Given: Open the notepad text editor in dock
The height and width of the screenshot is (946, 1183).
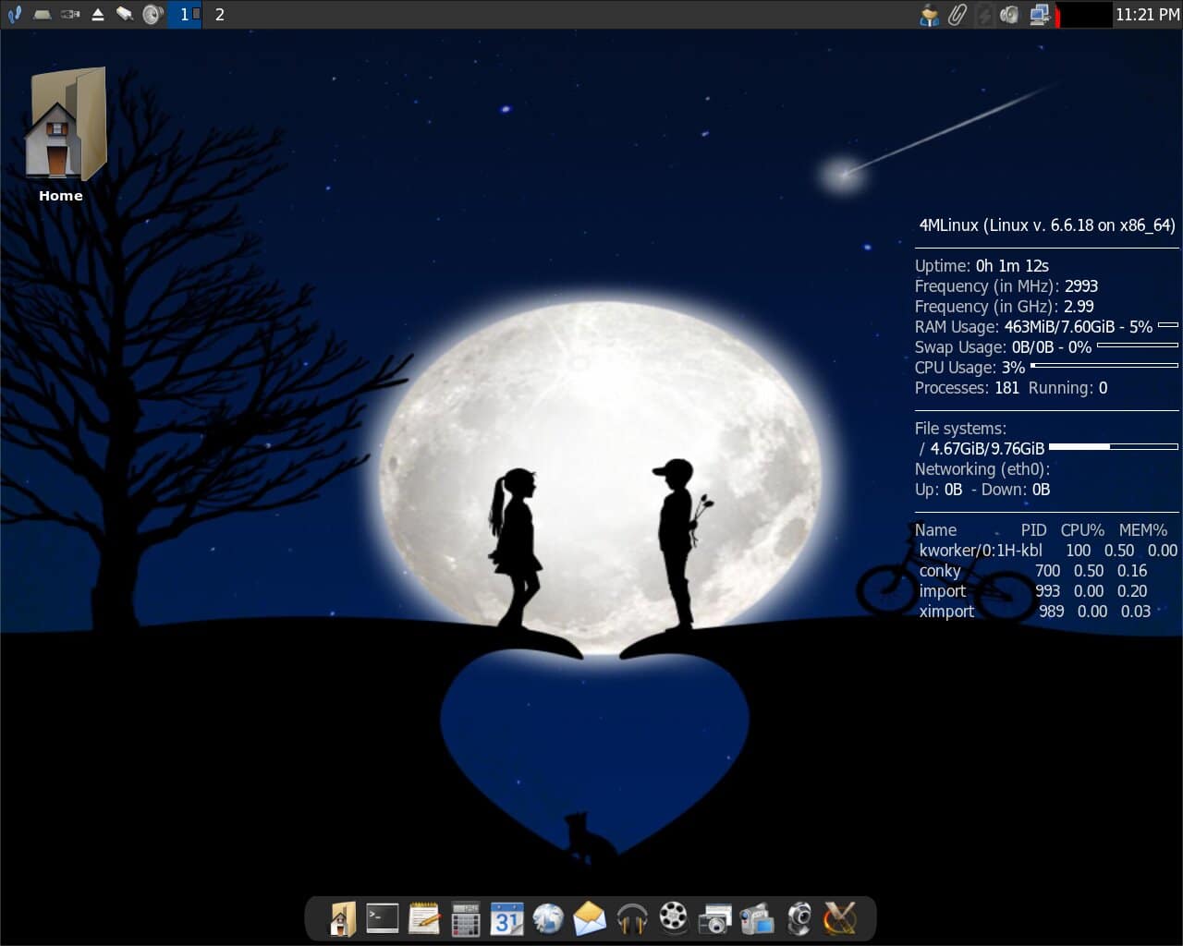Looking at the screenshot, I should 423,918.
